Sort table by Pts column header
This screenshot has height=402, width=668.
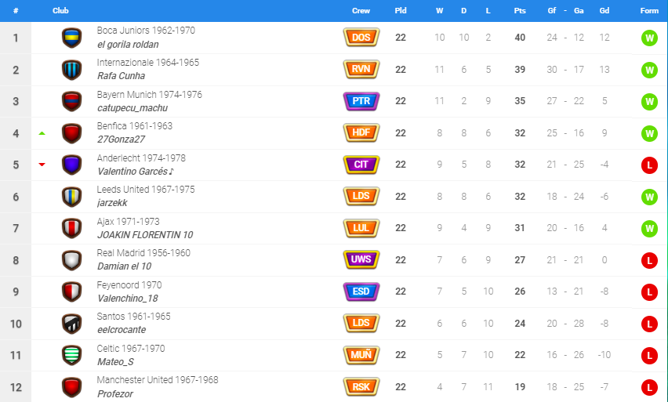click(x=520, y=11)
